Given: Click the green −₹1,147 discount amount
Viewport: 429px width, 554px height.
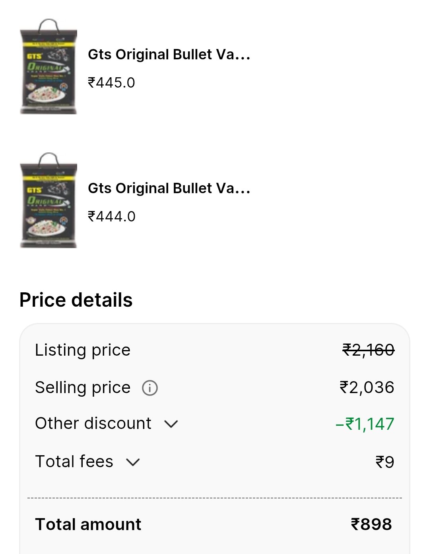Looking at the screenshot, I should tap(365, 424).
